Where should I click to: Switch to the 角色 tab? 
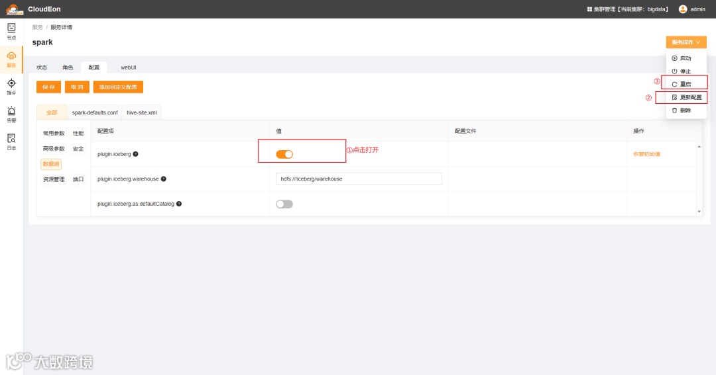(68, 67)
